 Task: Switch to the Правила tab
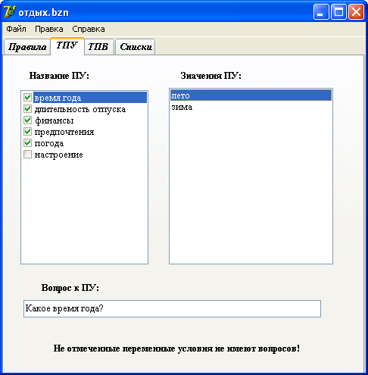click(x=27, y=47)
